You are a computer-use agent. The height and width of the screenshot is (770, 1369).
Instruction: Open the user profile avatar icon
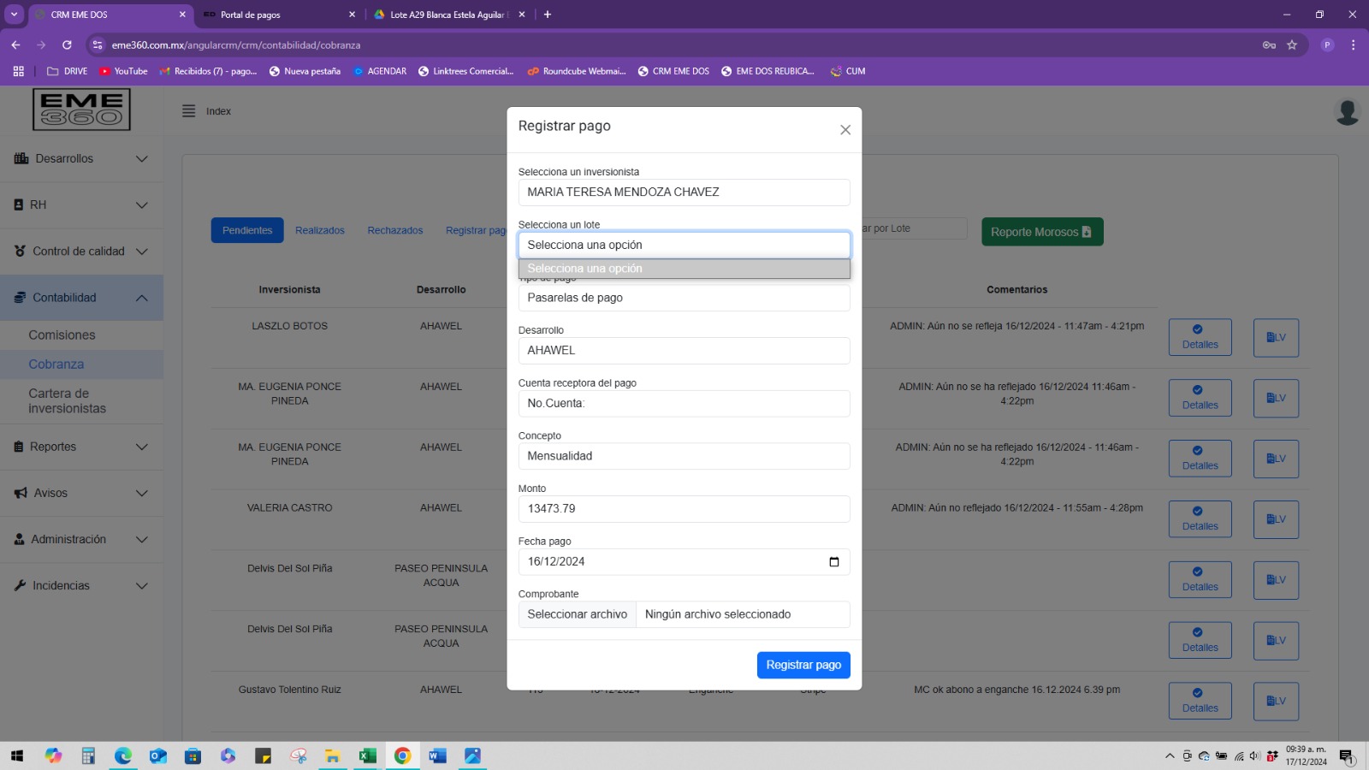pyautogui.click(x=1347, y=112)
